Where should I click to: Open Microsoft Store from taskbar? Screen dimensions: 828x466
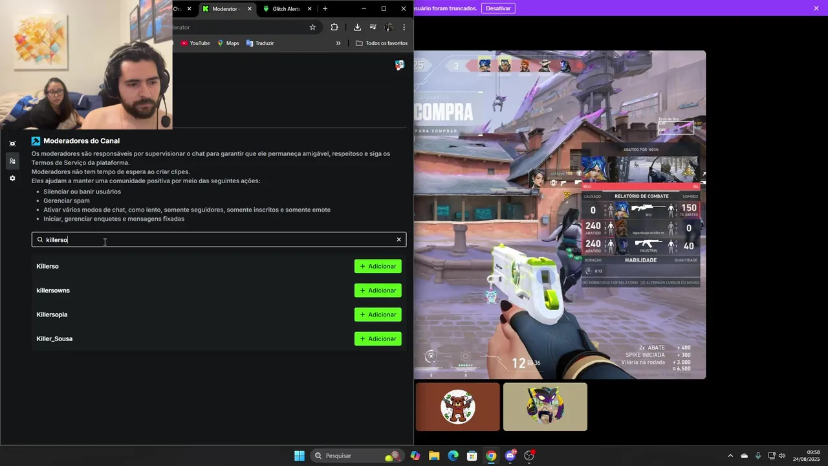472,456
